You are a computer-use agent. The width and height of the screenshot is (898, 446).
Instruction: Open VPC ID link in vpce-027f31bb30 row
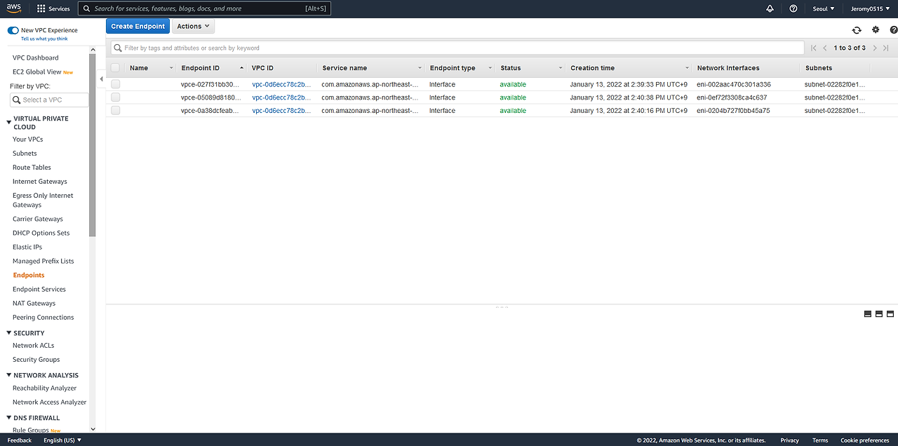[x=281, y=84]
